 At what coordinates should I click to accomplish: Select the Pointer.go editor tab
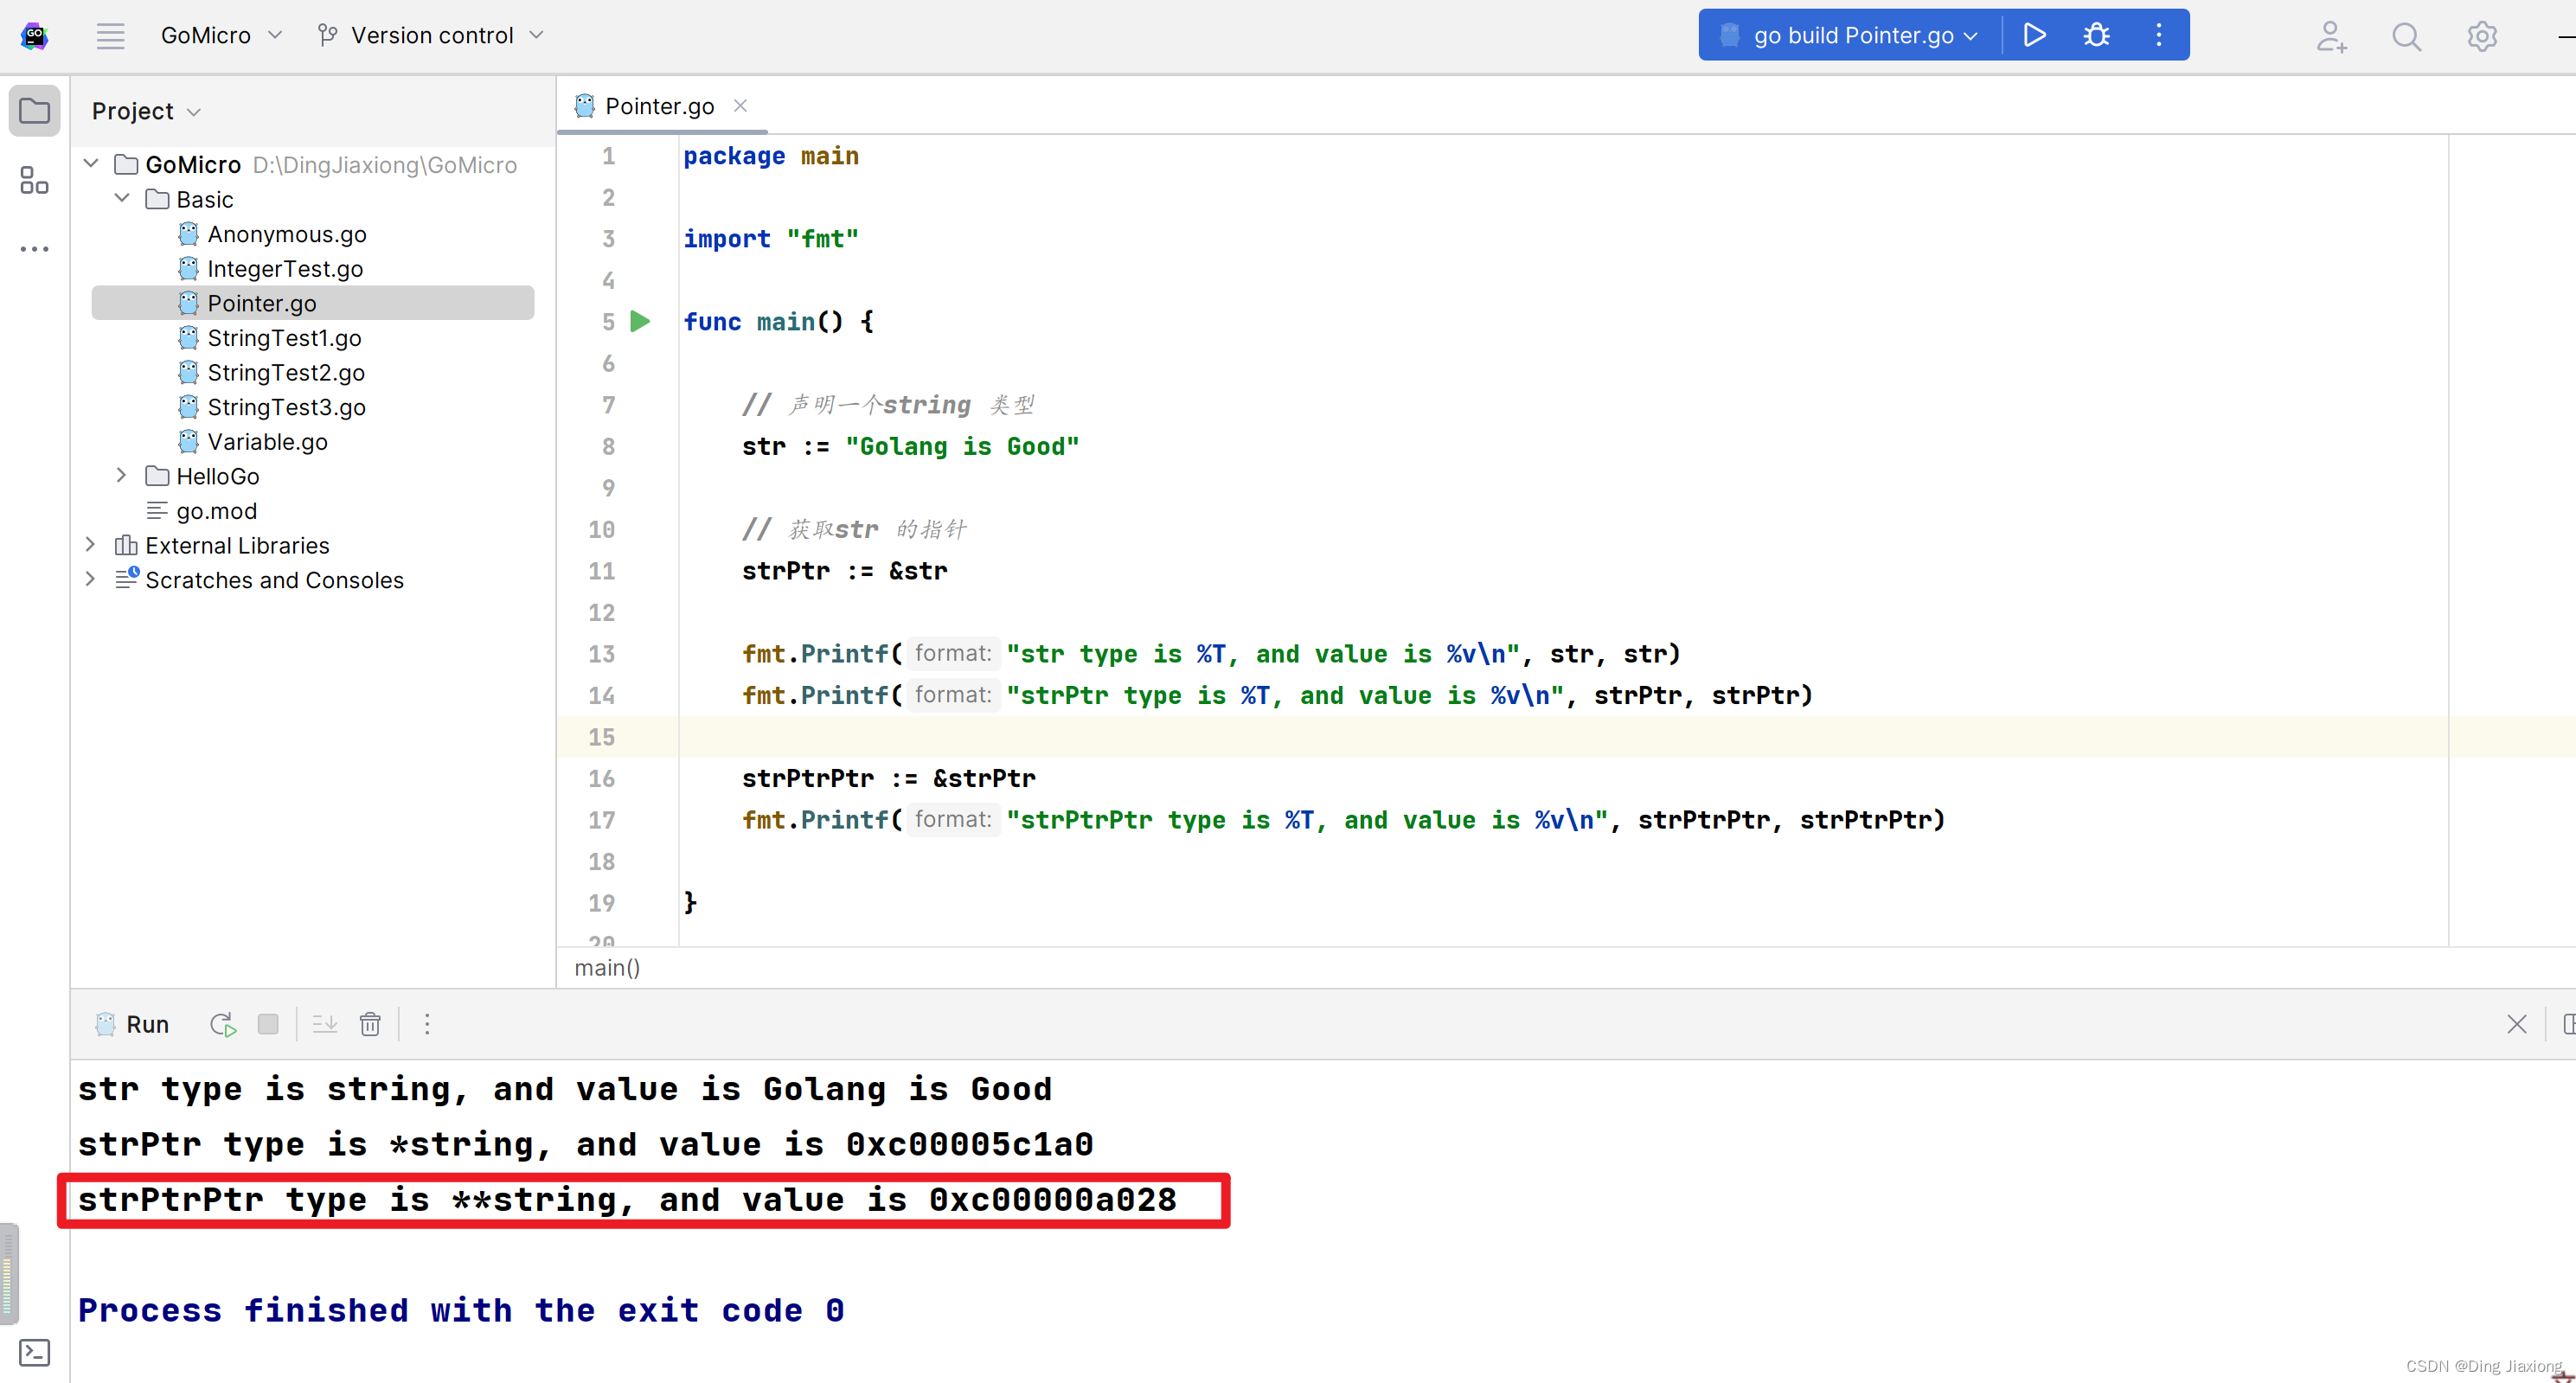(x=659, y=106)
